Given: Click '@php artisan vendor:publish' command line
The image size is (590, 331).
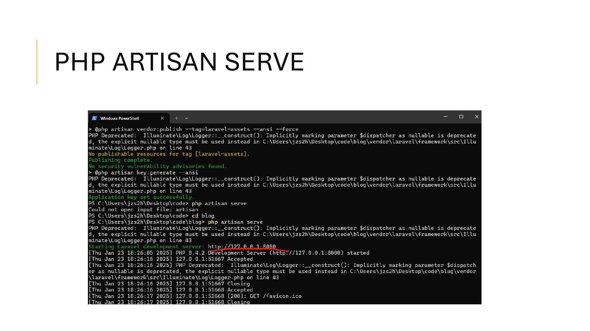Looking at the screenshot, I should coord(193,129).
